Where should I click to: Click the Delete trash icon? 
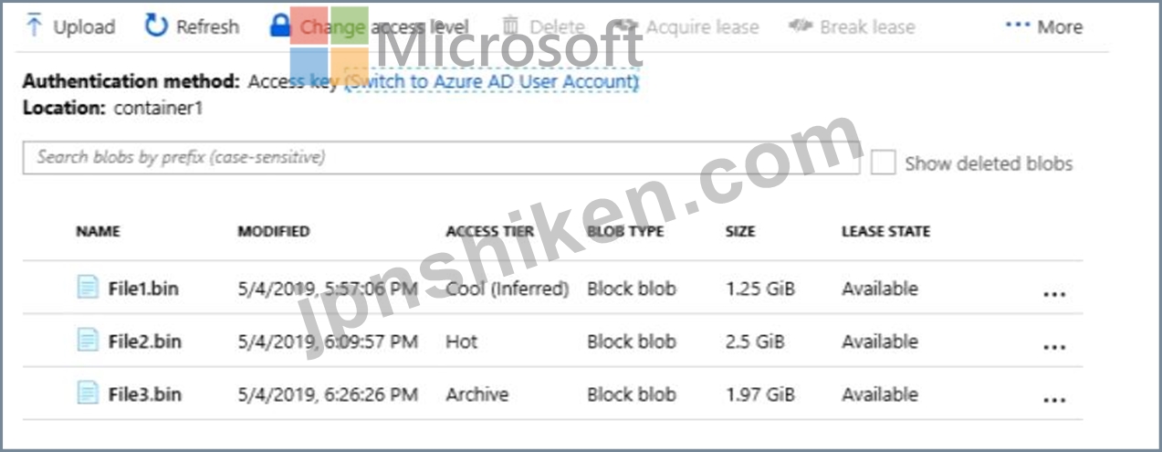pyautogui.click(x=511, y=26)
